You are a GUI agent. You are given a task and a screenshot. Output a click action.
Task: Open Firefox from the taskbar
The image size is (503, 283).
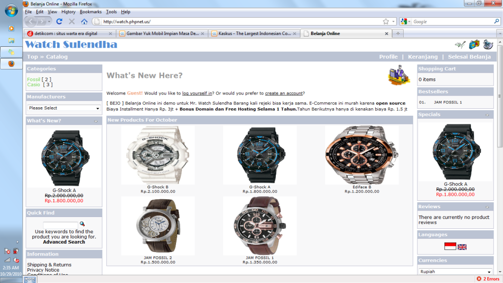(11, 63)
